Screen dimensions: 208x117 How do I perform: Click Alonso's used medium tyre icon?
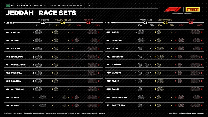[65, 105]
